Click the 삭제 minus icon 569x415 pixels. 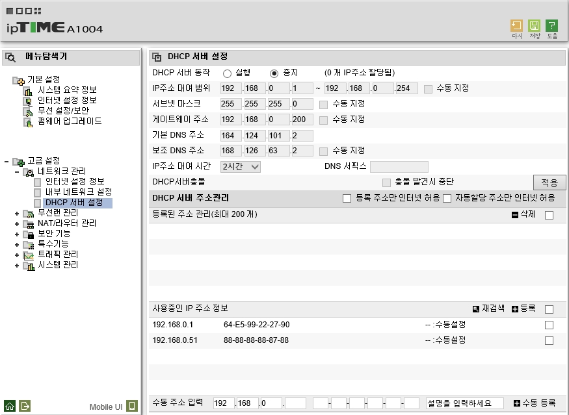click(514, 215)
